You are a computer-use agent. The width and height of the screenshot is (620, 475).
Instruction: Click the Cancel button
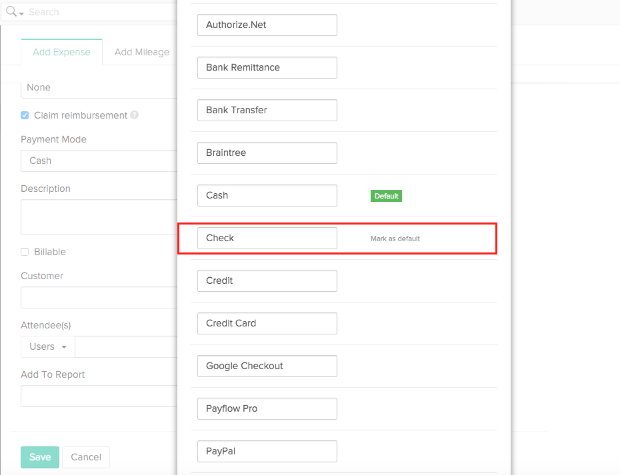(x=86, y=457)
